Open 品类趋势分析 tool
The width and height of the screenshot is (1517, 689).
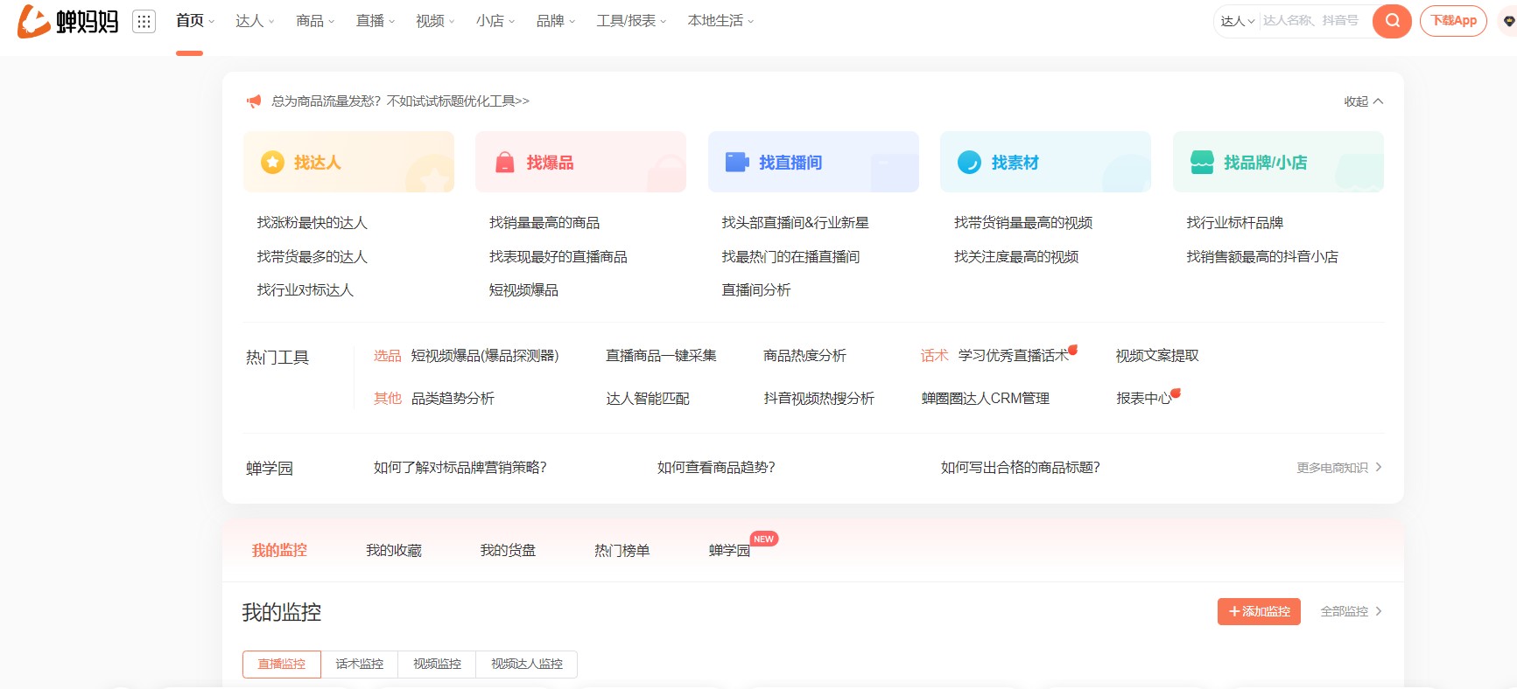tap(453, 399)
